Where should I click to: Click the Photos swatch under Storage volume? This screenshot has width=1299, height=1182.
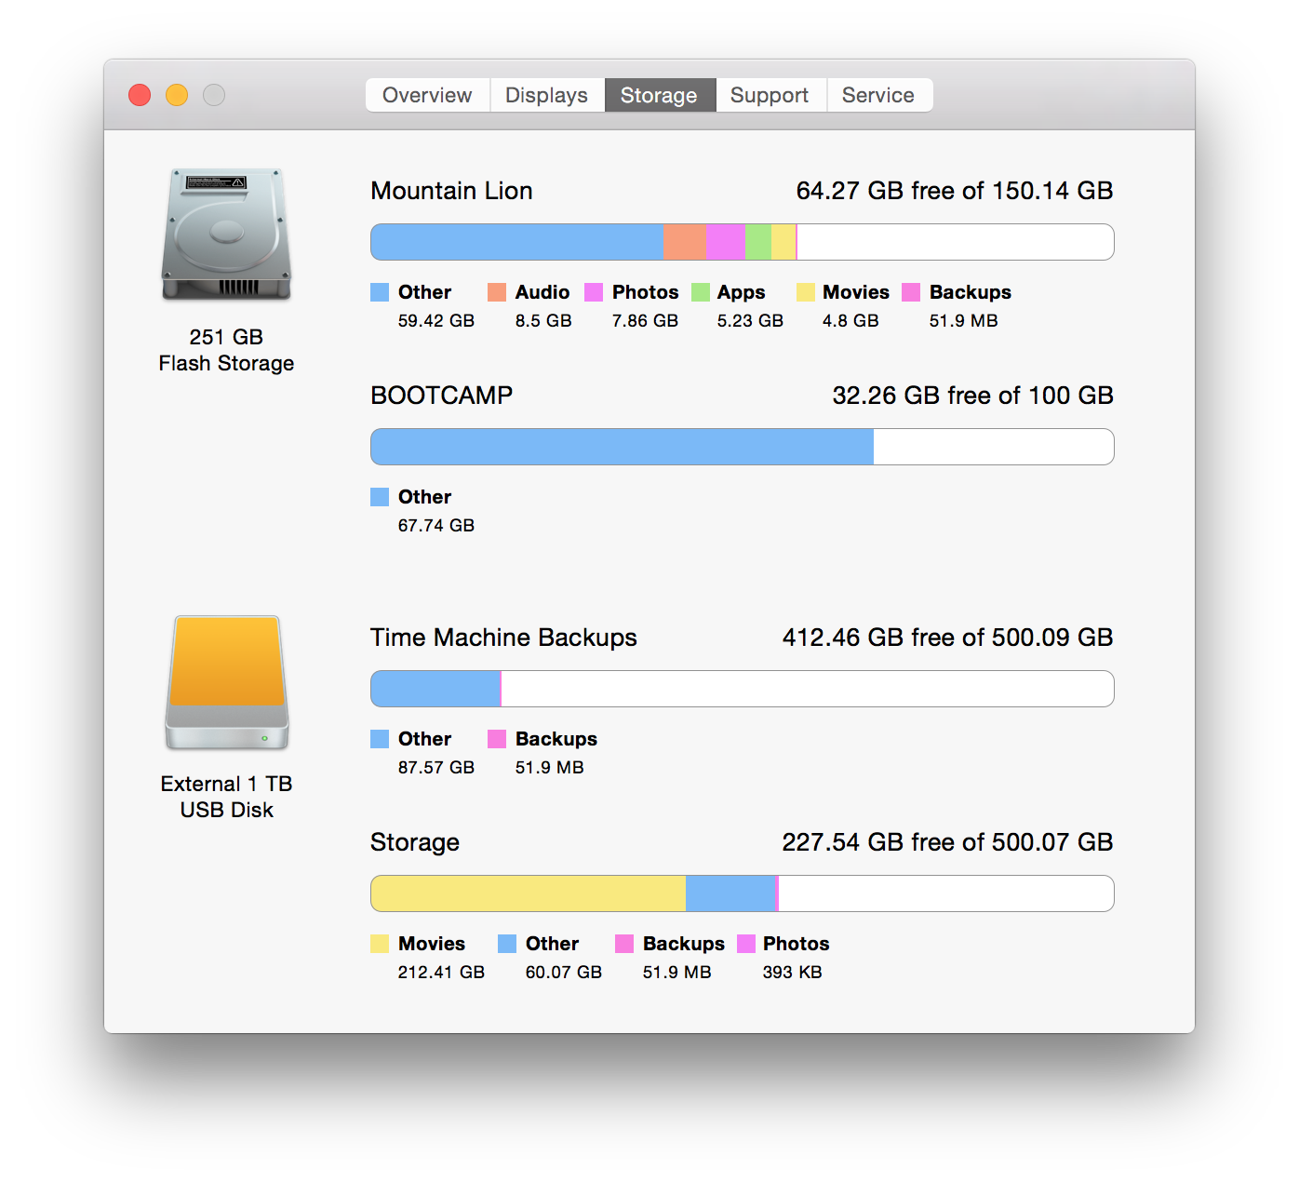[x=746, y=944]
